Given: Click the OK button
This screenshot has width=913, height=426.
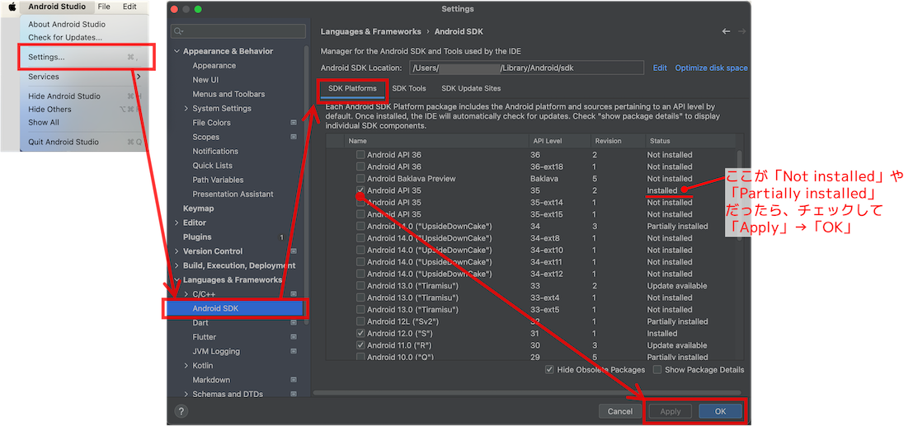Looking at the screenshot, I should (720, 411).
